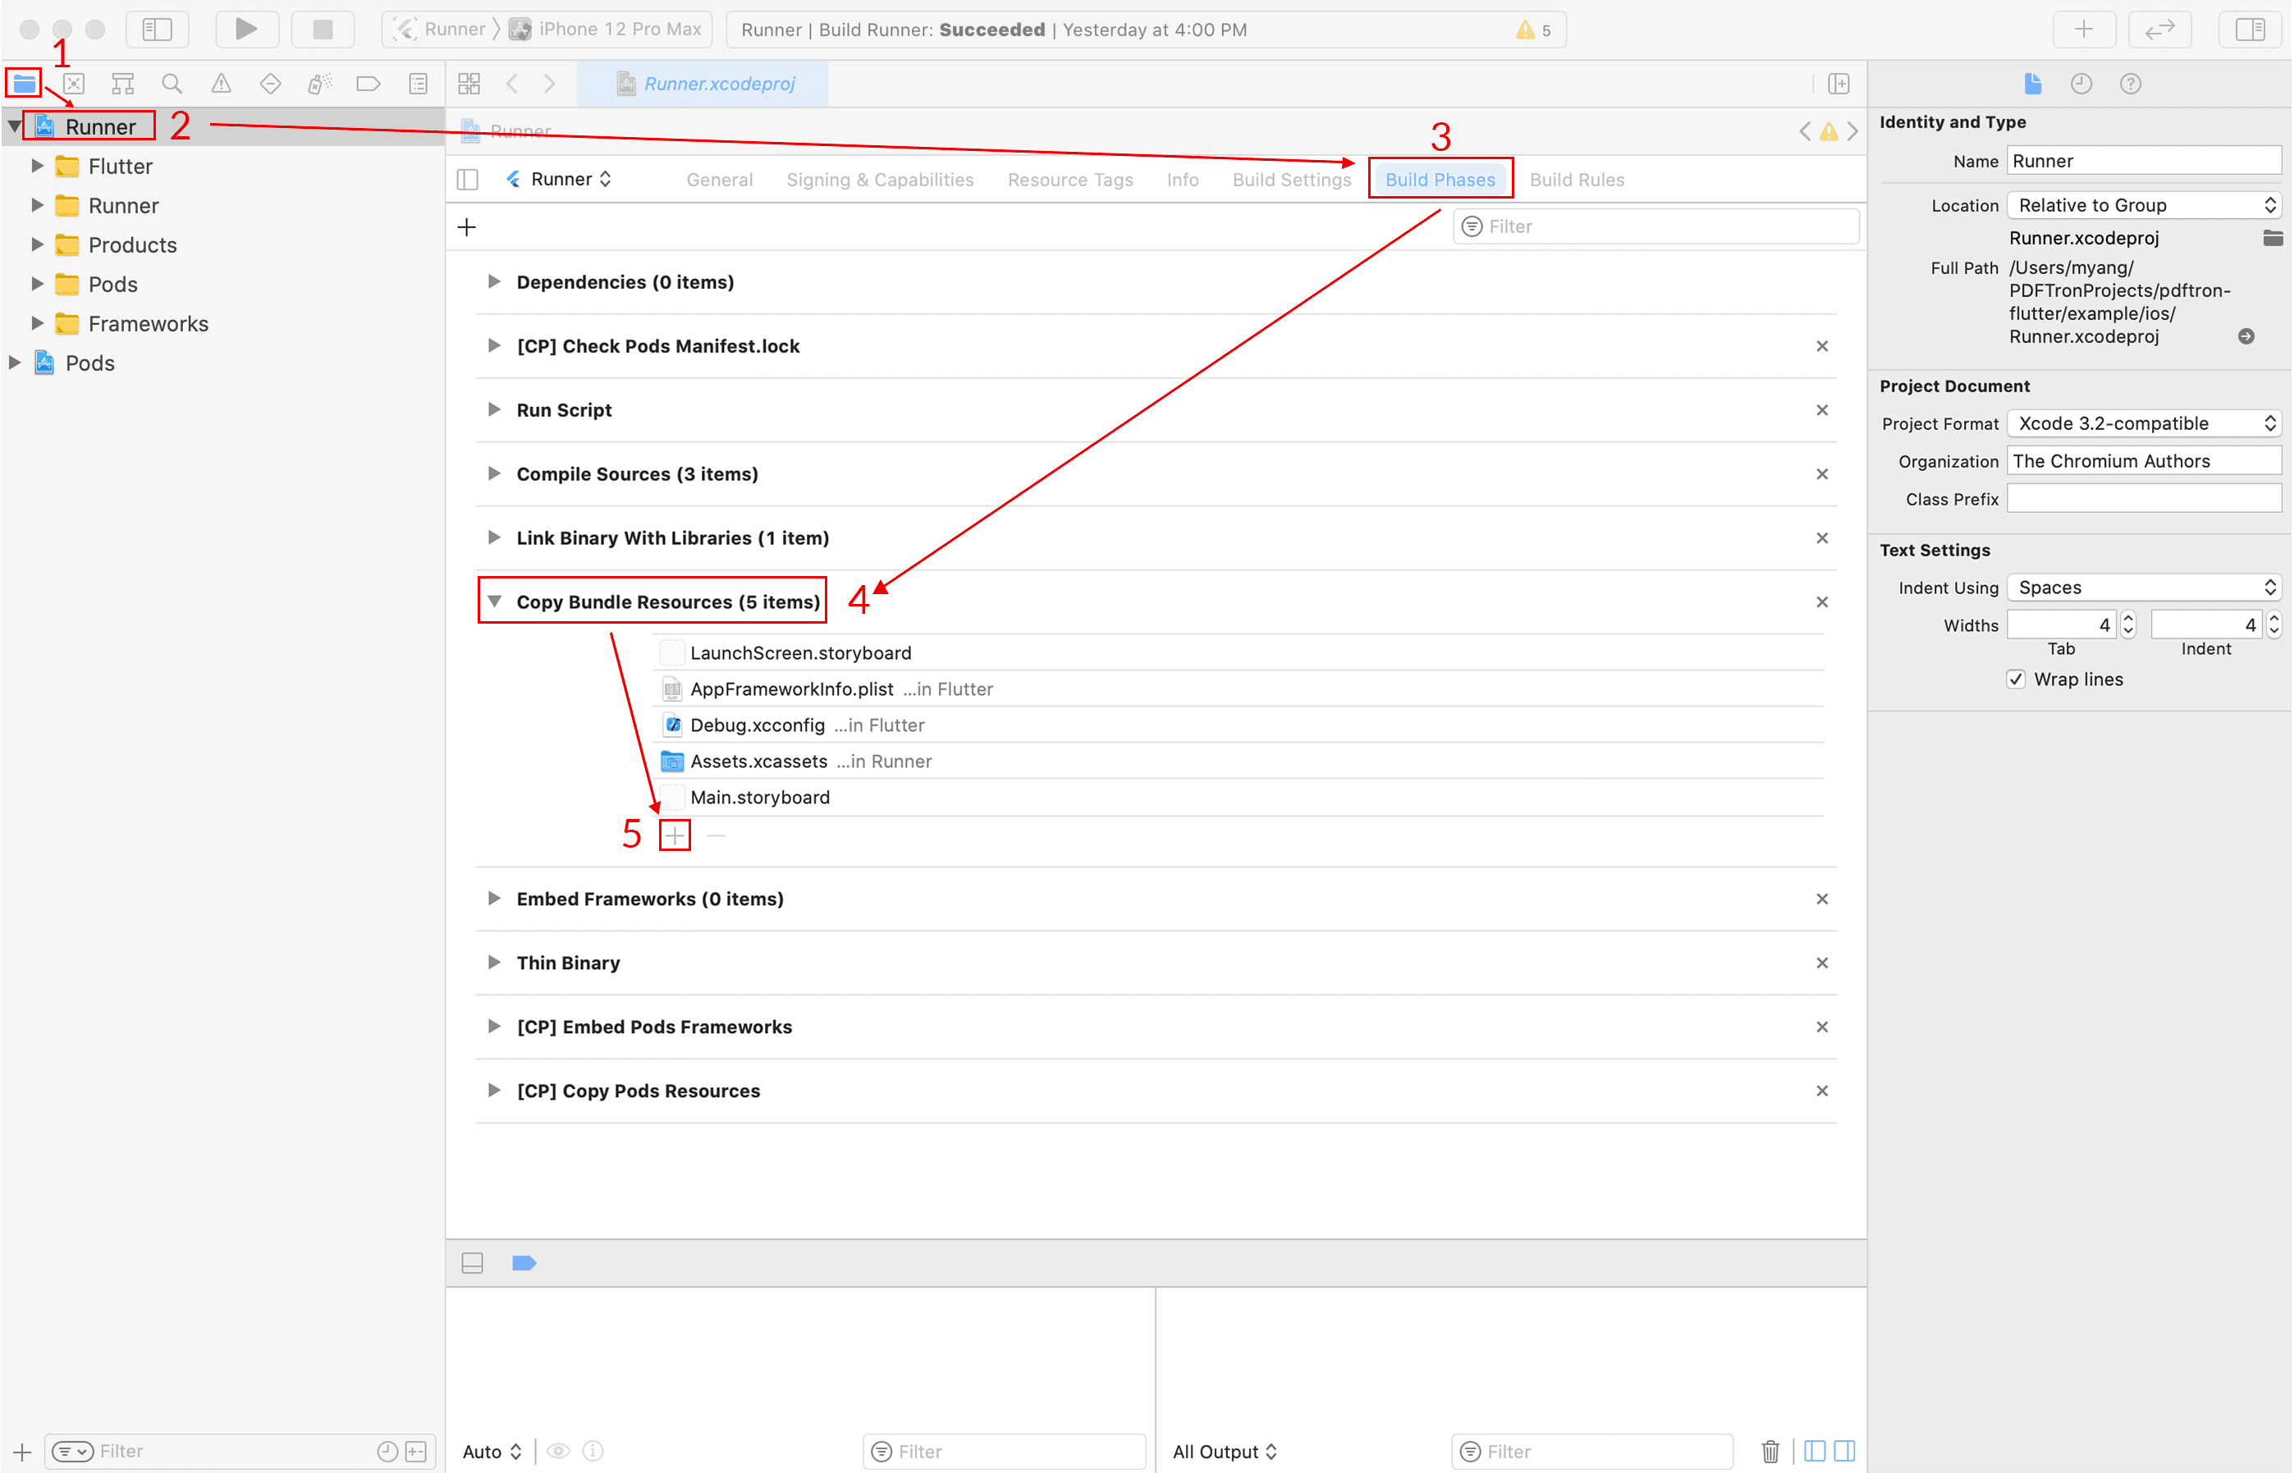The width and height of the screenshot is (2294, 1473).
Task: Click the Add Editor icon
Action: [x=1838, y=85]
